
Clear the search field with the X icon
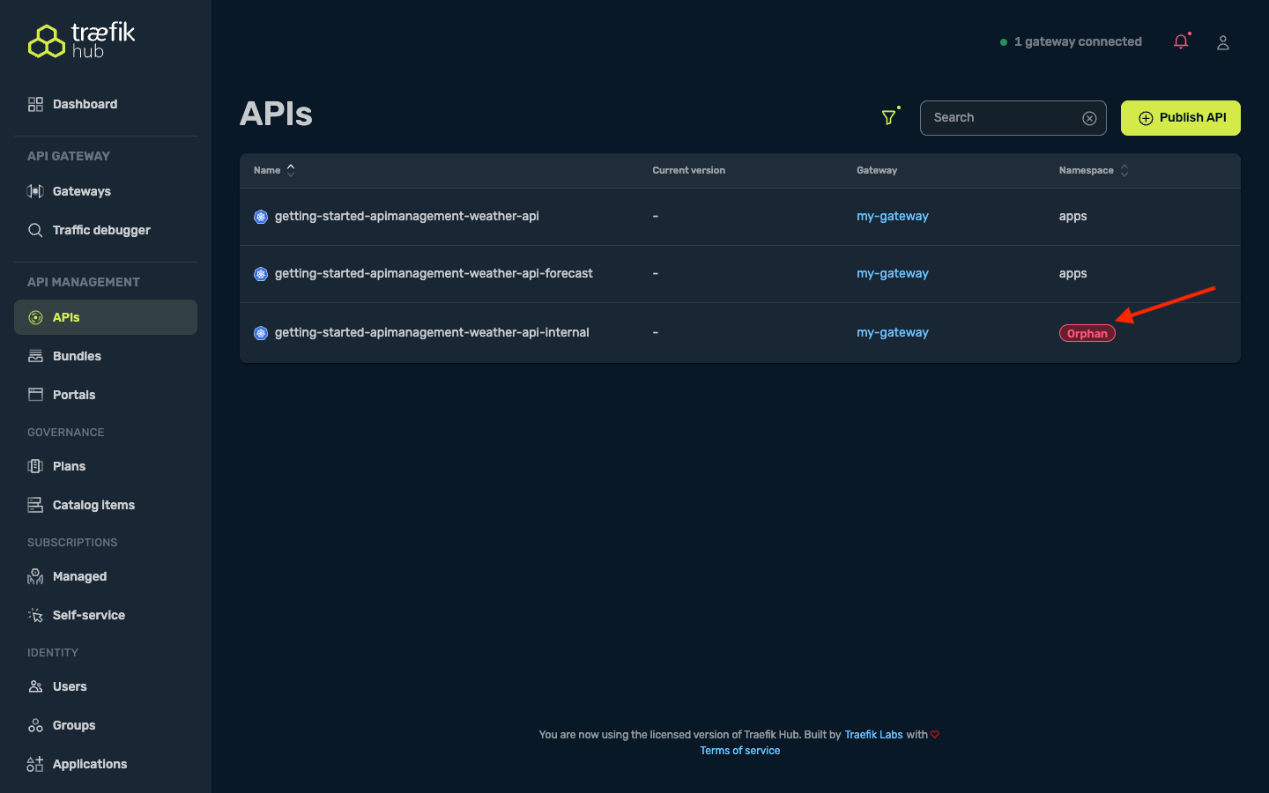coord(1089,118)
